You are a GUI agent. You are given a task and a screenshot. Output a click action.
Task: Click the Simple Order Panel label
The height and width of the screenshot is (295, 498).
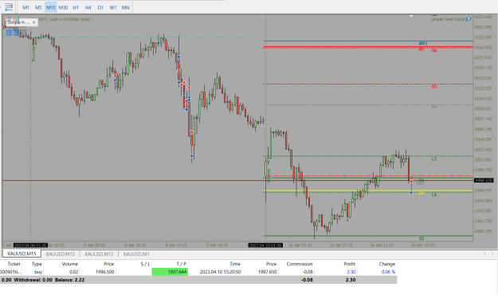tap(448, 19)
